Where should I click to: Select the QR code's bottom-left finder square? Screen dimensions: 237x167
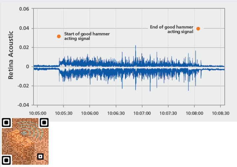6,160
